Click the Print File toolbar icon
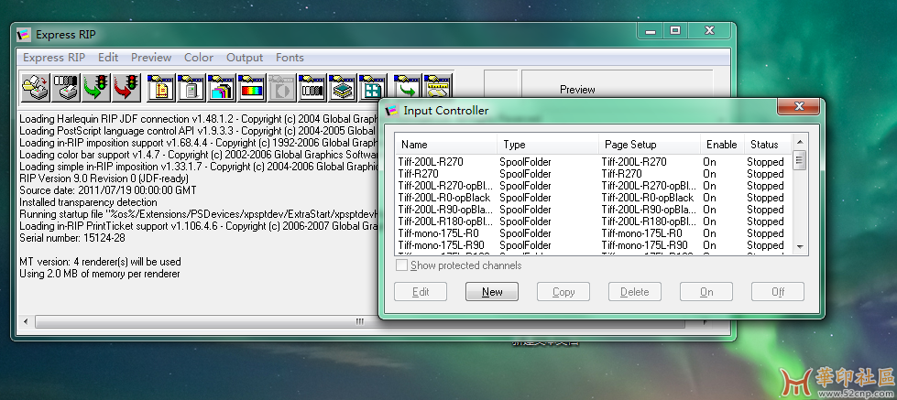This screenshot has height=400, width=897. pyautogui.click(x=36, y=88)
